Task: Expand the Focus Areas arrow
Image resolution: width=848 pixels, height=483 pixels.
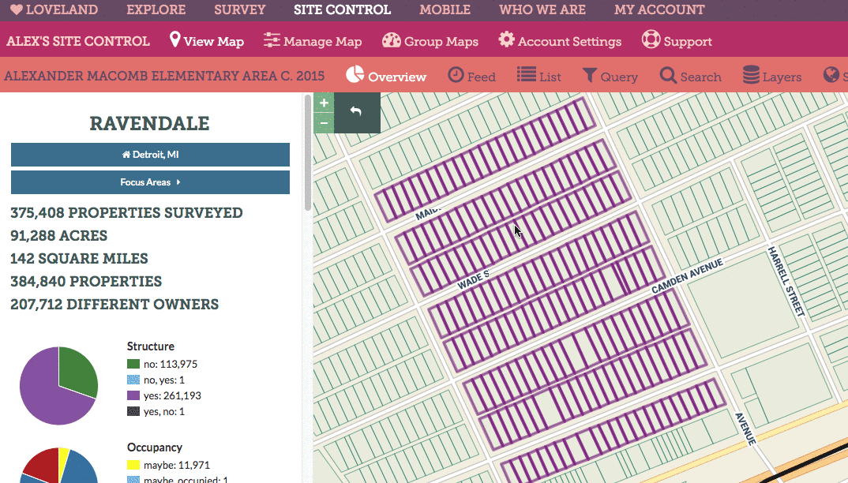Action: 178,182
